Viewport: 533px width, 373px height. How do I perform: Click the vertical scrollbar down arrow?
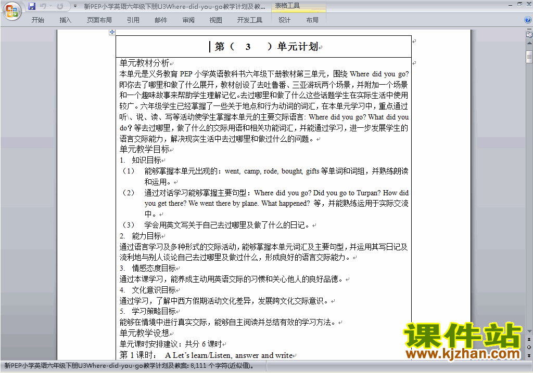[529, 331]
